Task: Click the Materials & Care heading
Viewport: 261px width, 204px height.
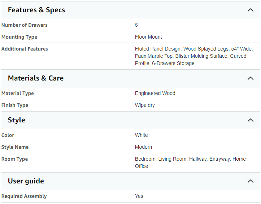Action: pyautogui.click(x=36, y=78)
